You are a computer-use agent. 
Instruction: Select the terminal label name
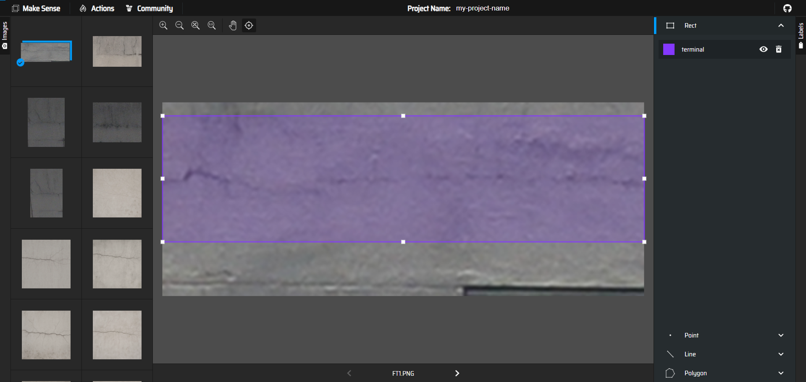click(693, 50)
